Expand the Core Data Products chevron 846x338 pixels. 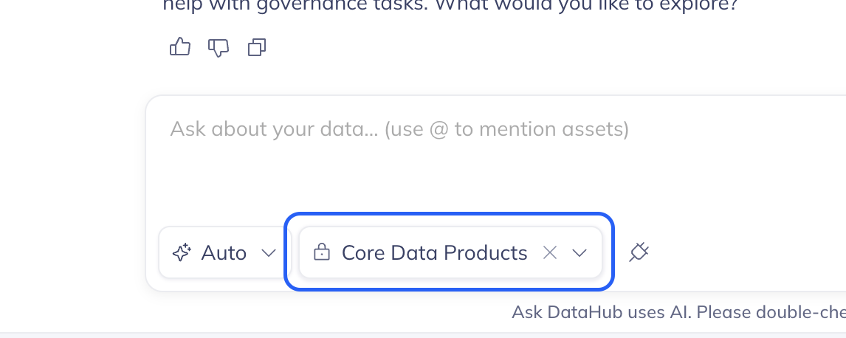580,253
